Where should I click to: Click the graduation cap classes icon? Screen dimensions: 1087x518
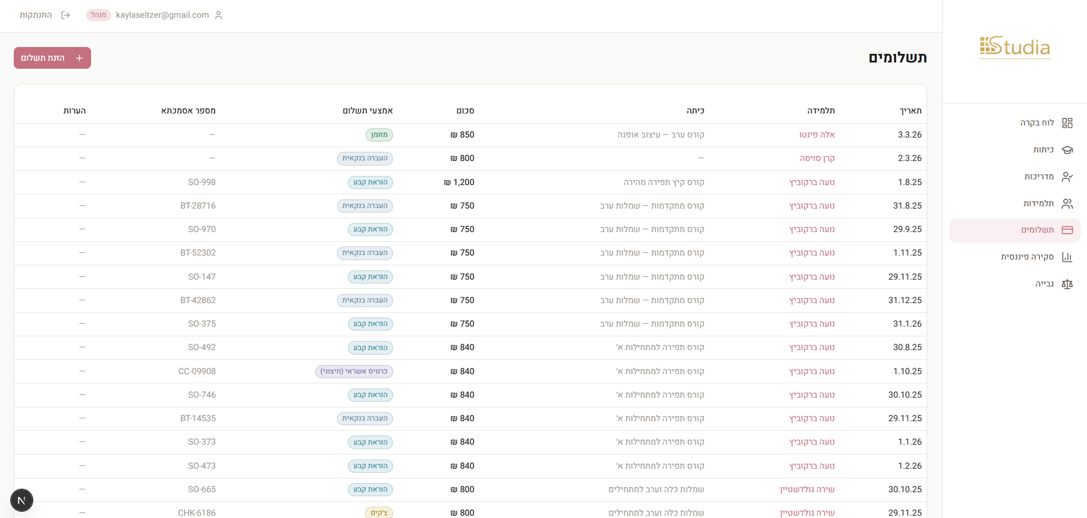pos(1067,150)
